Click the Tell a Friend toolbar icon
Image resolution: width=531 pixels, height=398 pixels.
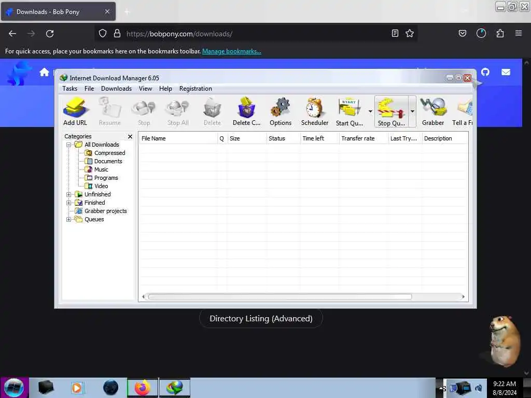pyautogui.click(x=463, y=111)
